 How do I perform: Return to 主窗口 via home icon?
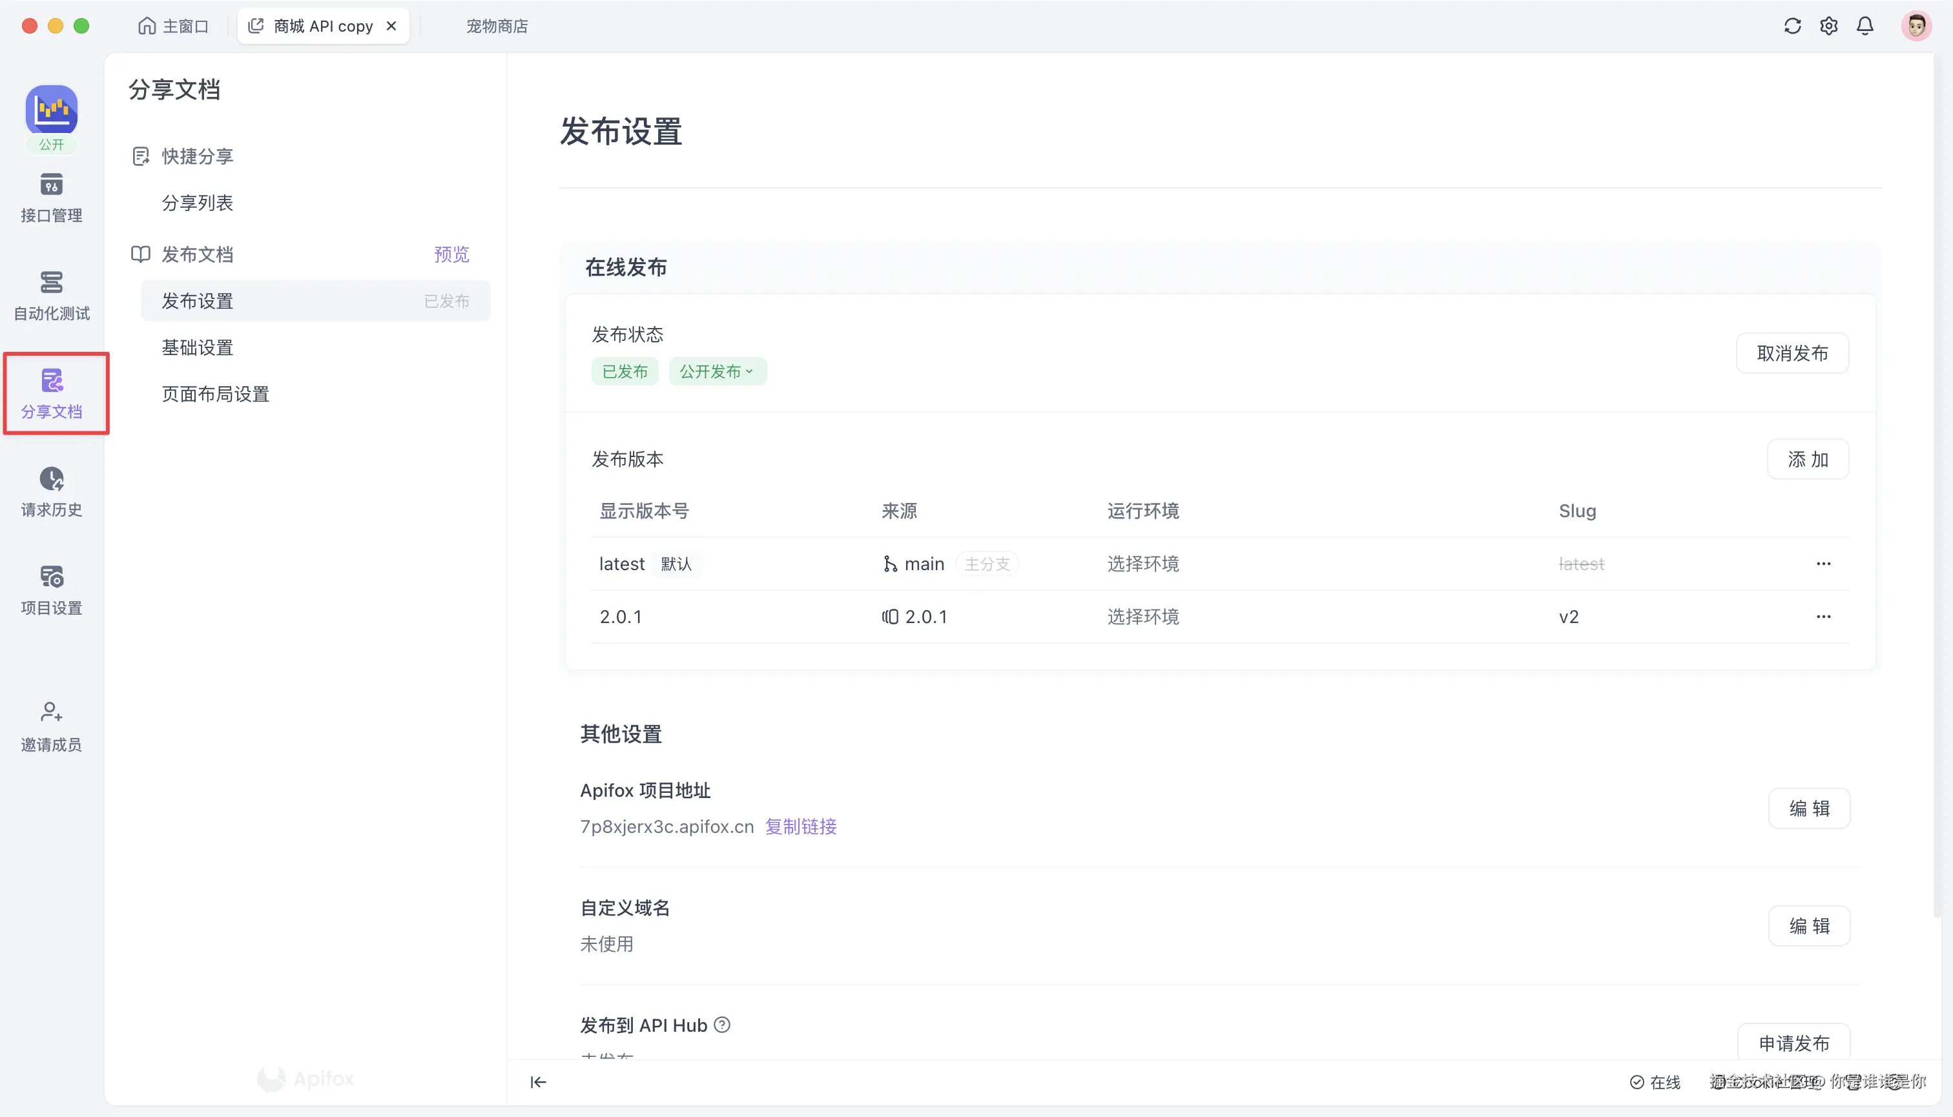tap(172, 25)
